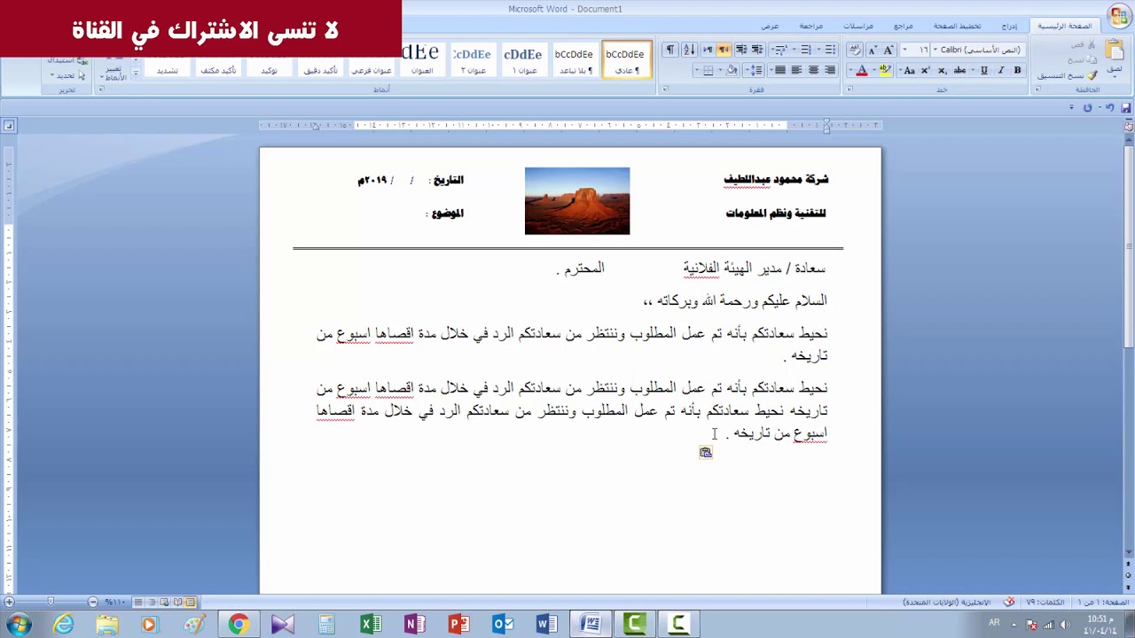Toggle Show/Hide paragraph marks

(670, 50)
